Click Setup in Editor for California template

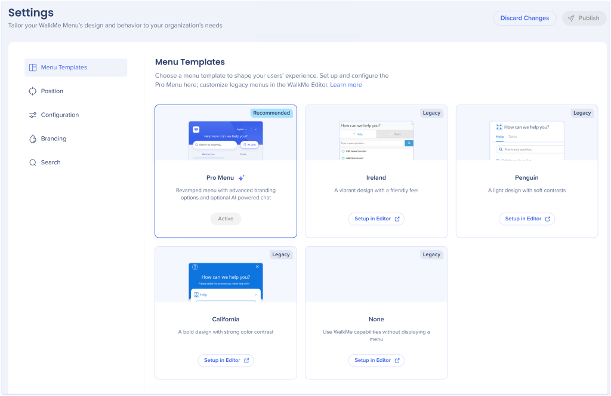tap(226, 360)
